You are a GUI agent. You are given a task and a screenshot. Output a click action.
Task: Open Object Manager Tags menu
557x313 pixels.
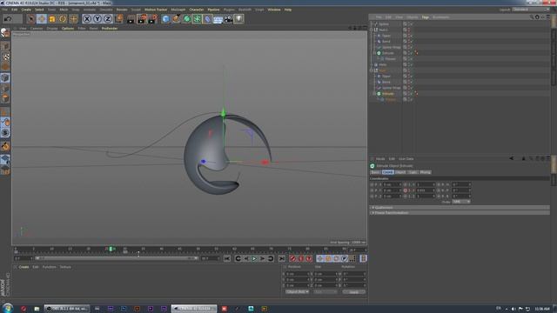[x=426, y=17]
